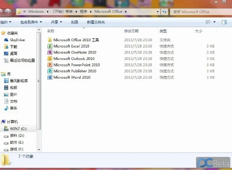
Task: Select the 库 libraries heading
Action: pyautogui.click(x=6, y=74)
